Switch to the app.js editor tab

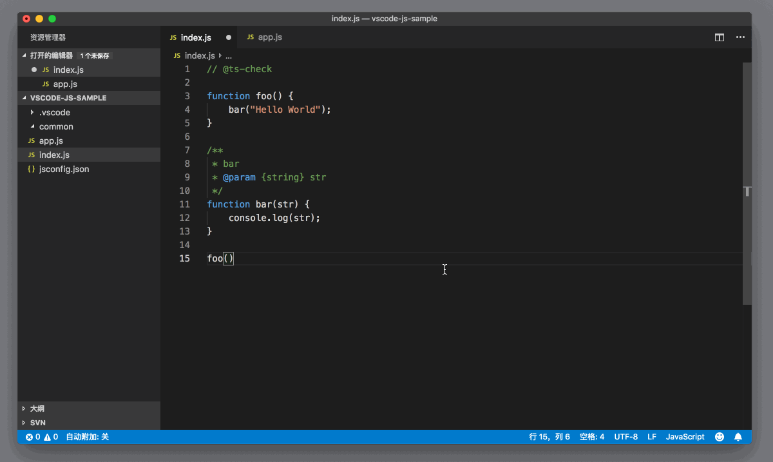coord(271,37)
